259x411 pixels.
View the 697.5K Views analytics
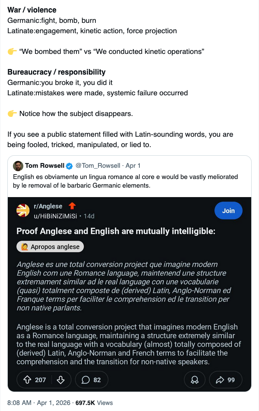click(94, 403)
